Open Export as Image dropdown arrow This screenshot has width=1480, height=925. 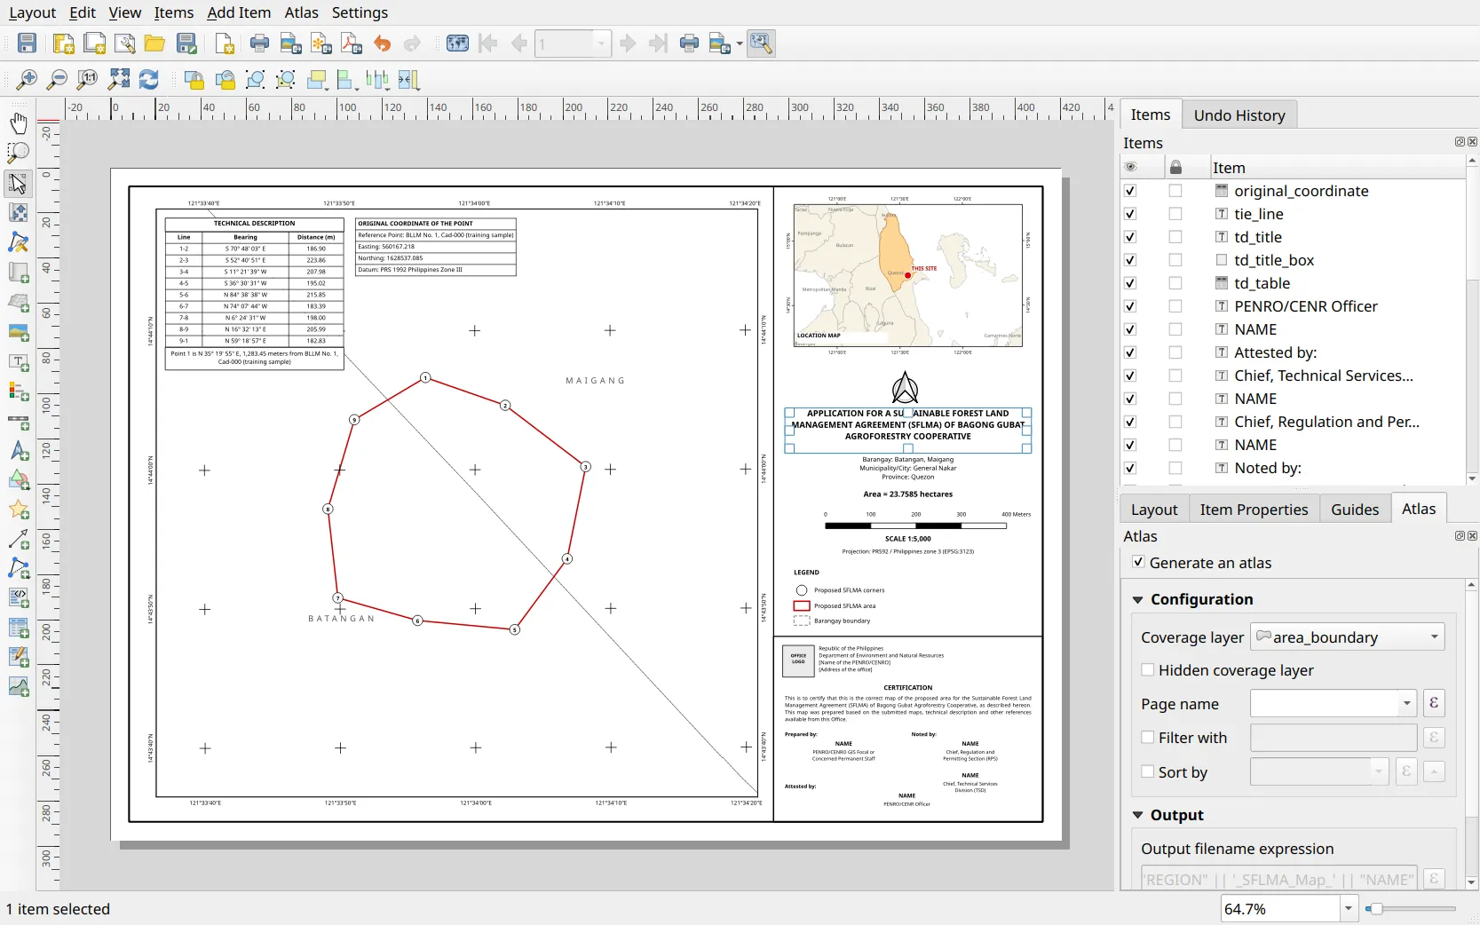(740, 43)
